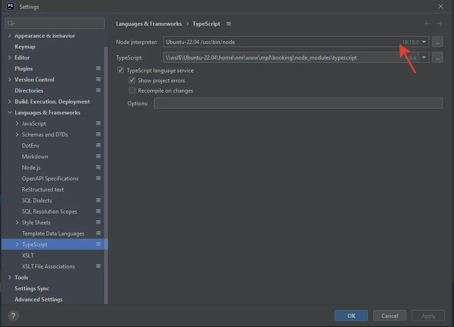This screenshot has width=454, height=327.
Task: Open the Plugins settings page
Action: [x=24, y=69]
